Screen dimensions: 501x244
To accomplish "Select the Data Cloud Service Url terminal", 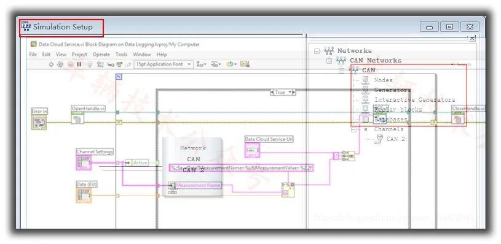I will point(253,150).
